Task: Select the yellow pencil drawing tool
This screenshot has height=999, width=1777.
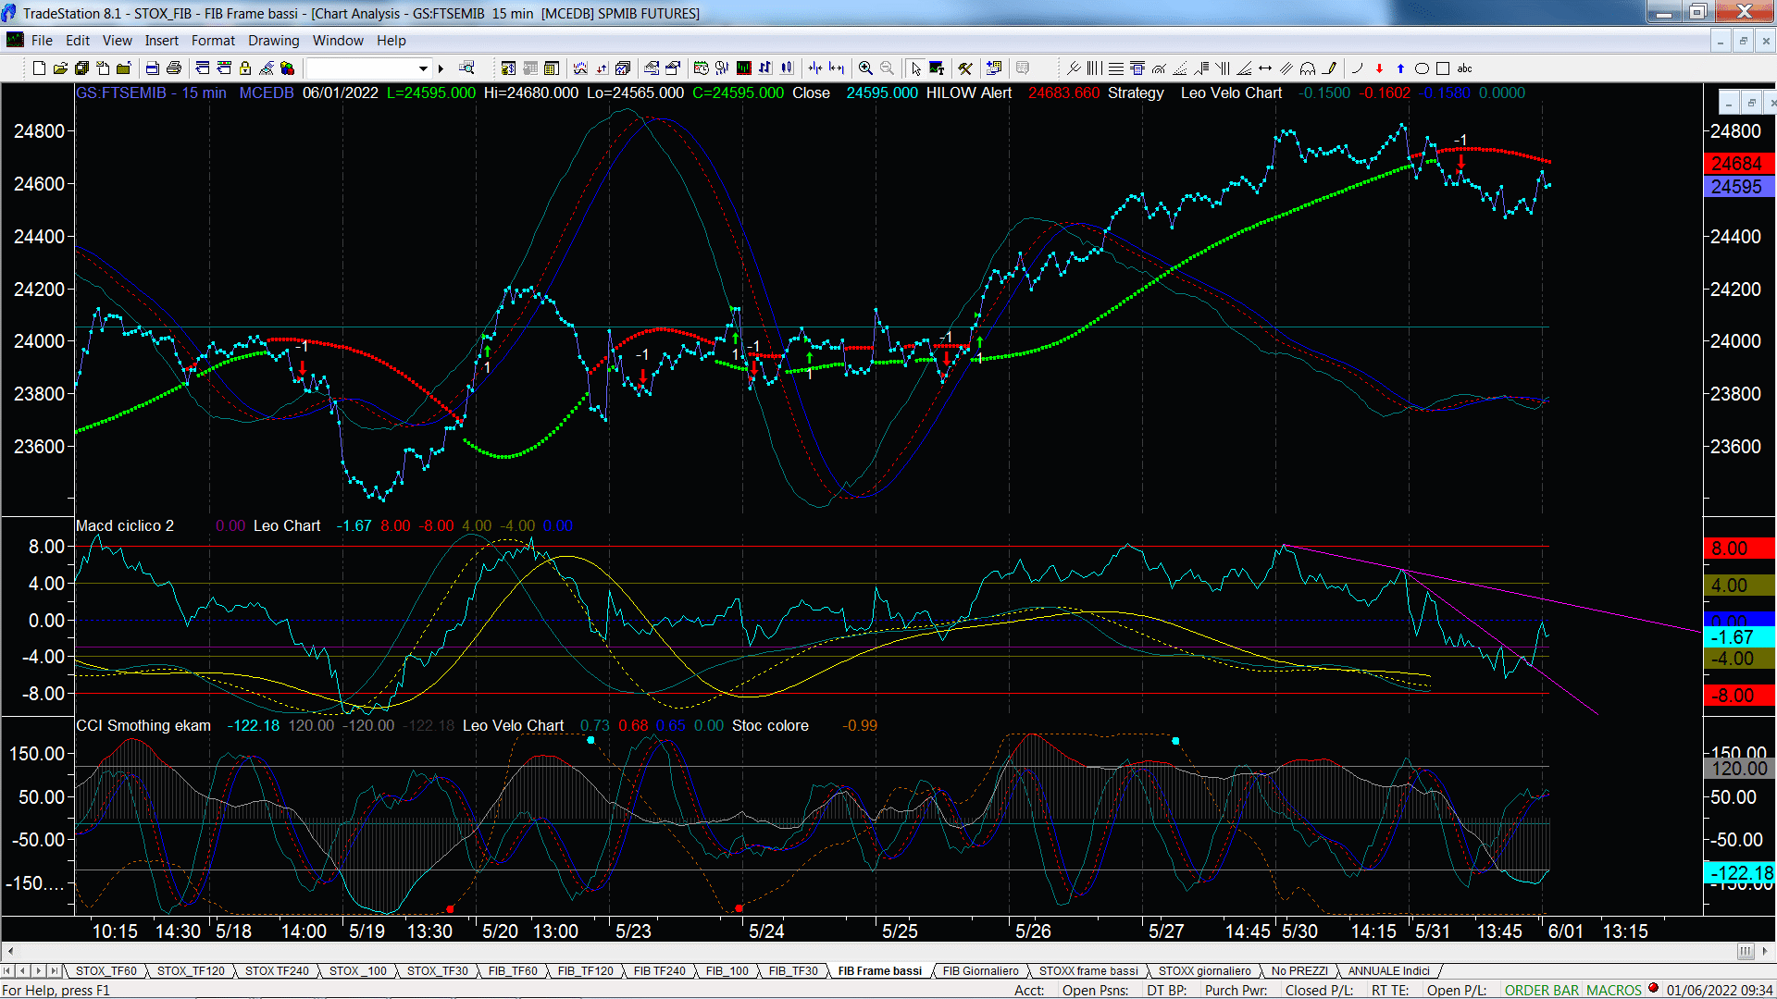Action: click(x=1329, y=68)
